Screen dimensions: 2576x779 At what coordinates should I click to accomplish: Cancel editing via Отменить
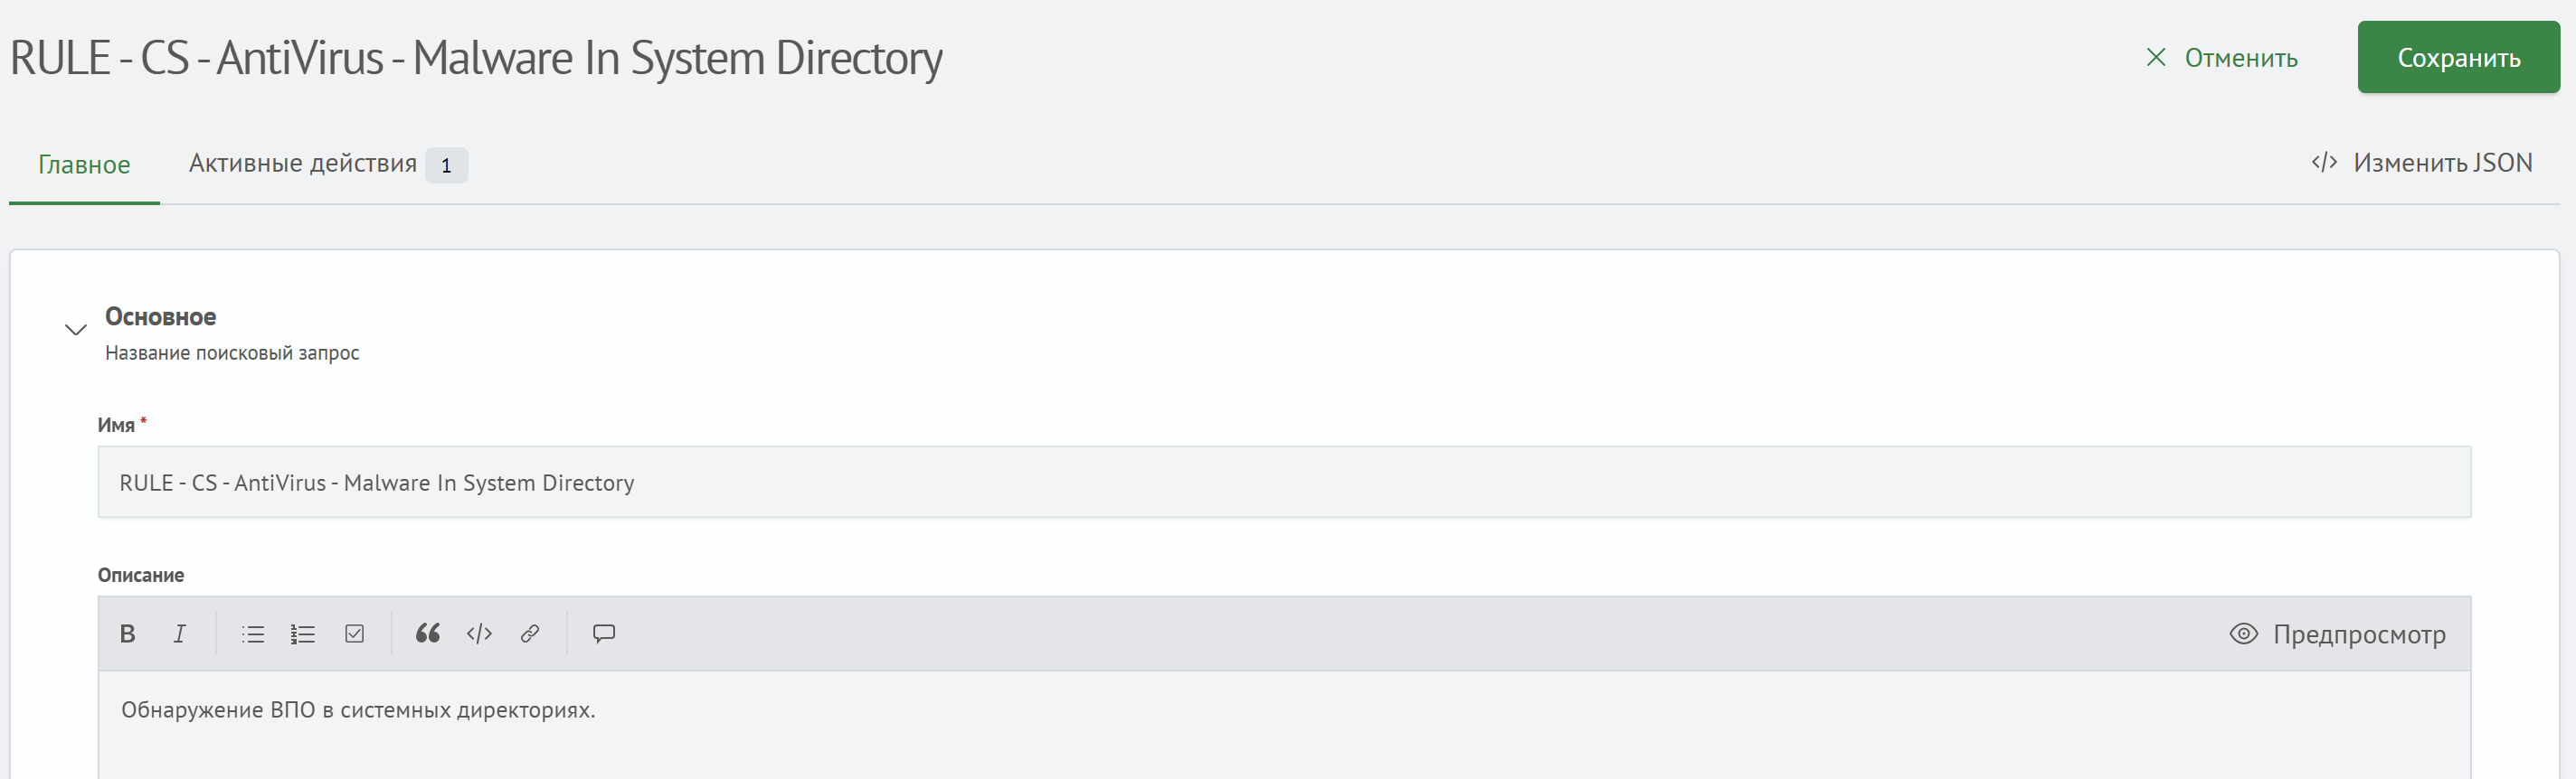(2240, 58)
